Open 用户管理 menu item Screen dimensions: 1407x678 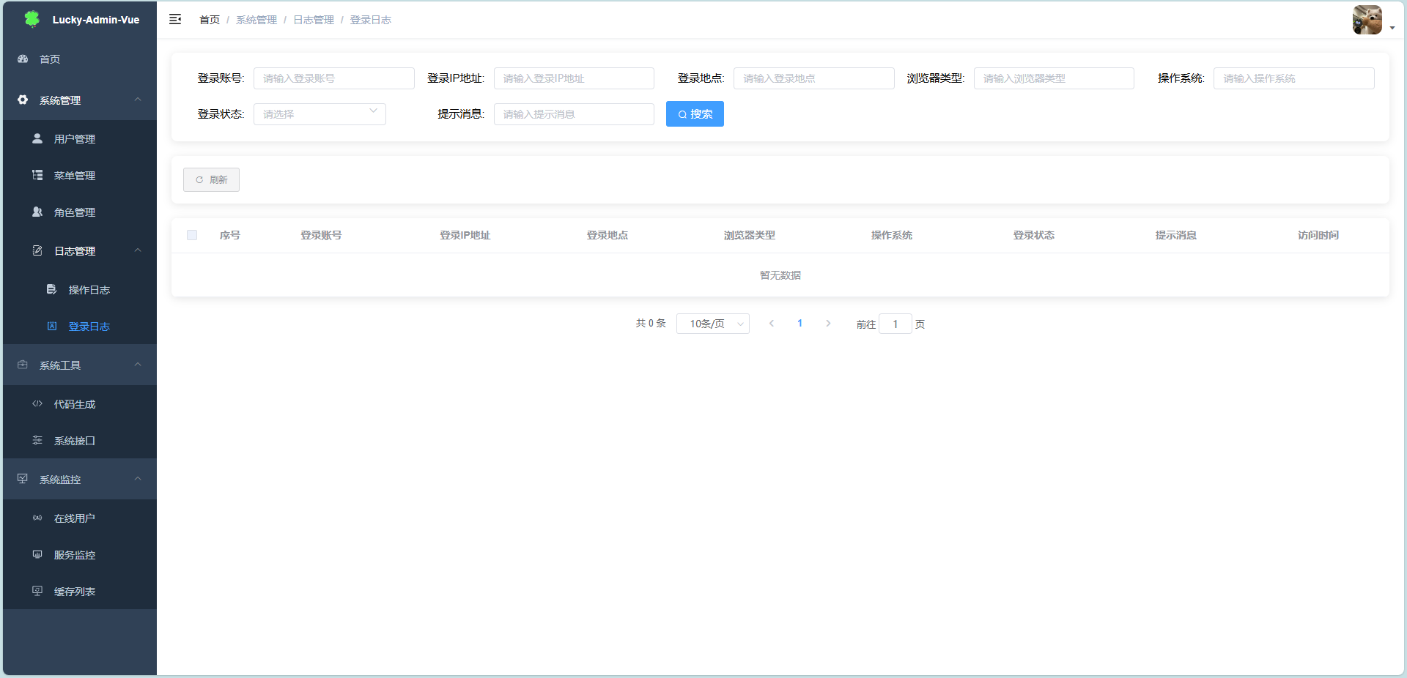[80, 138]
